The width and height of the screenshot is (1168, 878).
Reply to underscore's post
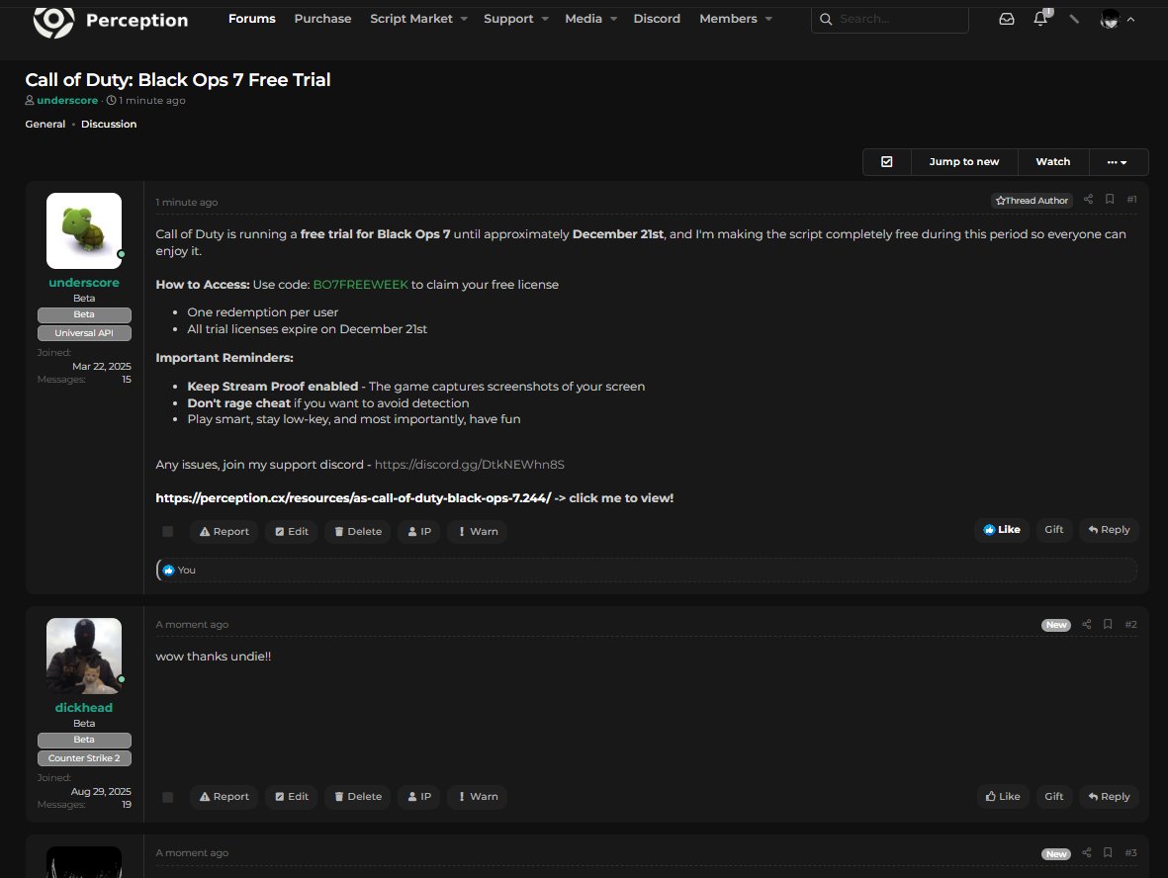point(1109,530)
